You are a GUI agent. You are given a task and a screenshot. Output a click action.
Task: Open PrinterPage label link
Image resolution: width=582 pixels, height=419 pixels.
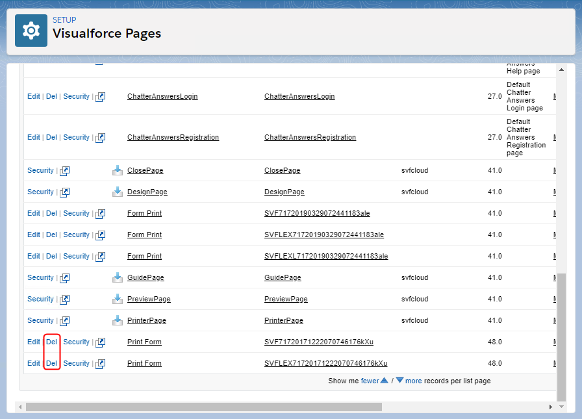[147, 321]
